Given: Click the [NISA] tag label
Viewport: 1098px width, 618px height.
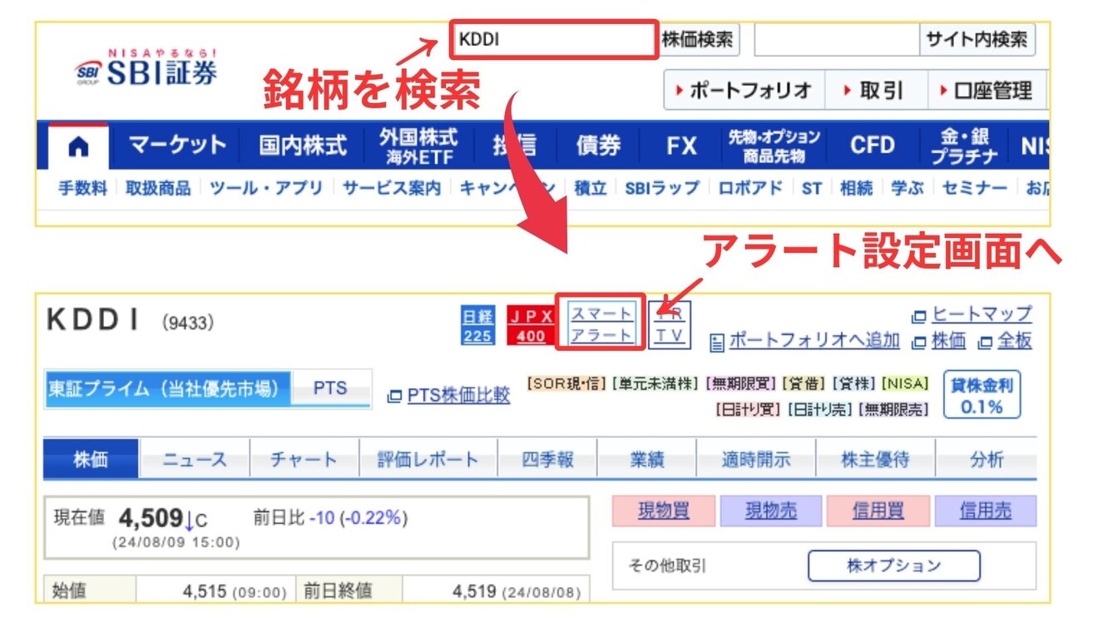Looking at the screenshot, I should click(x=905, y=383).
